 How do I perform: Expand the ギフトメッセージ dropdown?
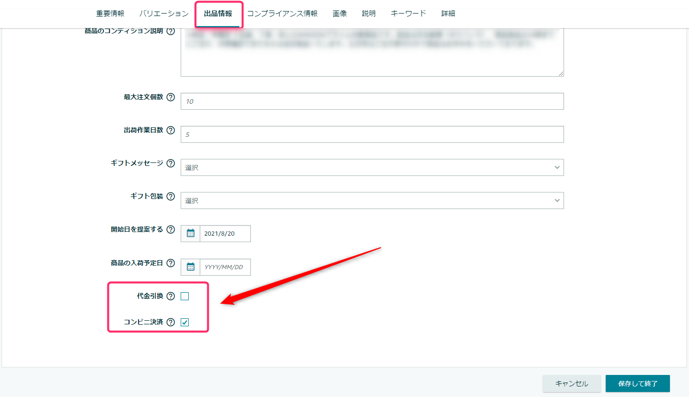click(x=372, y=167)
